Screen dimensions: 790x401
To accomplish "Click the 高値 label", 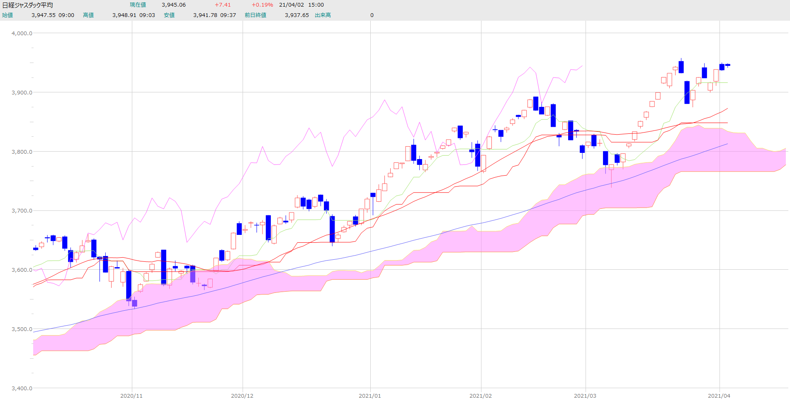I will 88,15.
